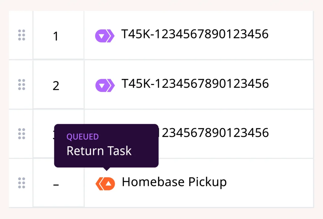323x219 pixels.
Task: Click orange return task icon
Action: (105, 183)
